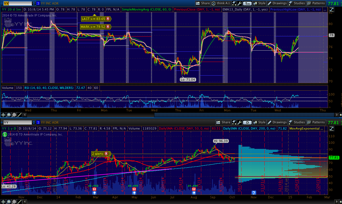The height and width of the screenshot is (204, 342).
Task: Open chart settings wrench in upper chart
Action: coord(239,3)
